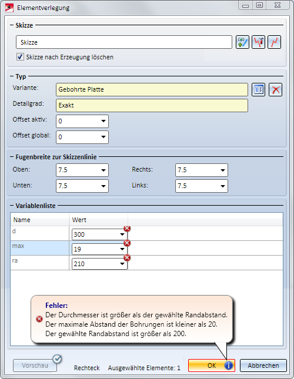Click the Vorschau preview button
The height and width of the screenshot is (379, 294).
pos(35,365)
